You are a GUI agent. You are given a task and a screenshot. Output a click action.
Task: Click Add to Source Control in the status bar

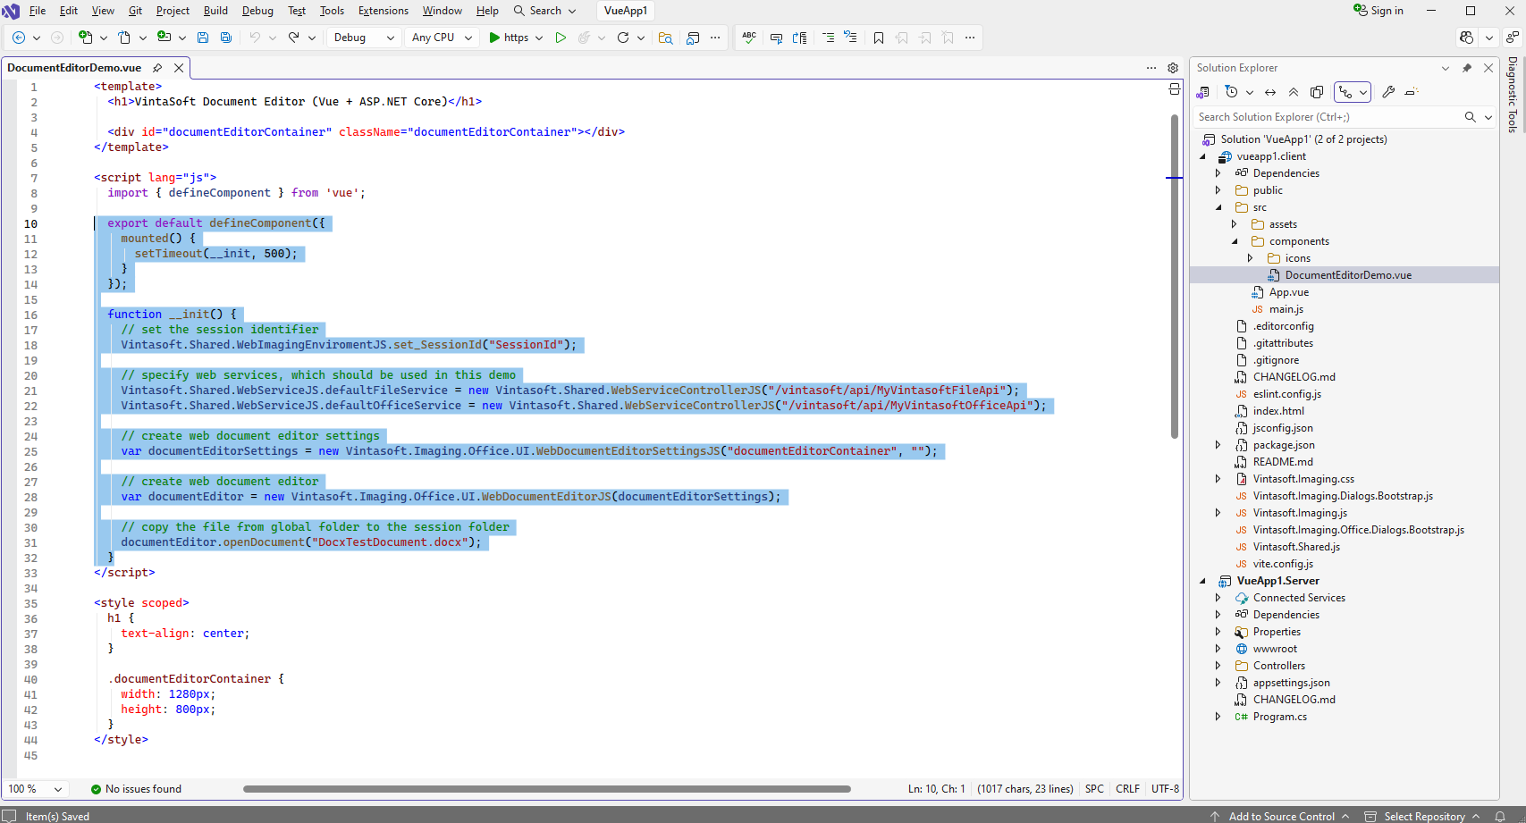[x=1281, y=816]
